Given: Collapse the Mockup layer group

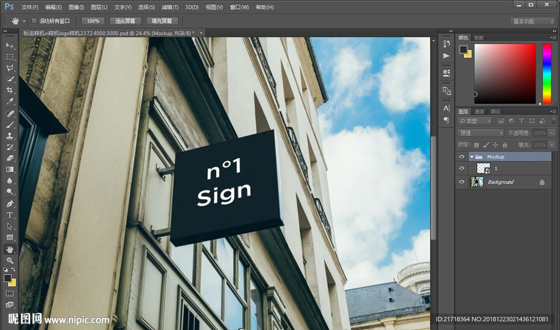Looking at the screenshot, I should (x=471, y=157).
